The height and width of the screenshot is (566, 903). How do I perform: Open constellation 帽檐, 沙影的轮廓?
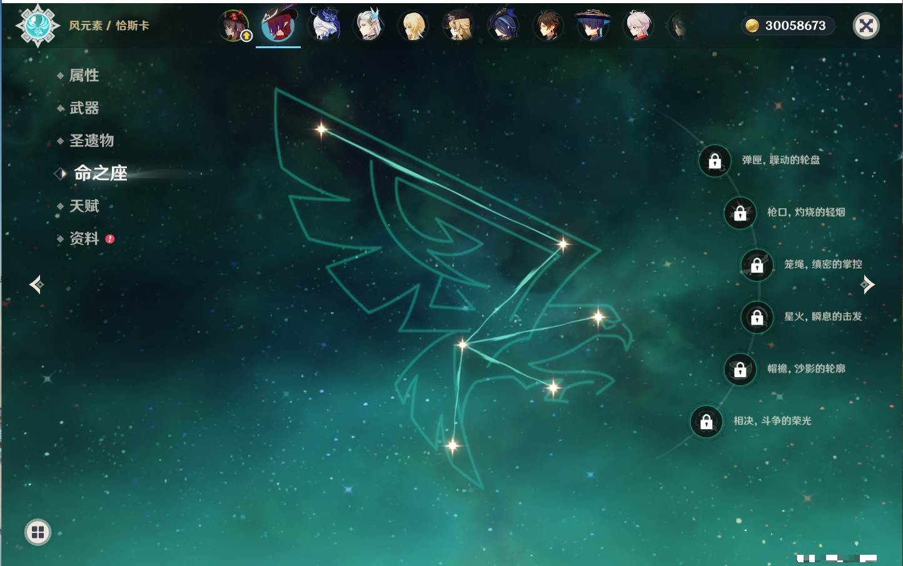[x=806, y=368]
